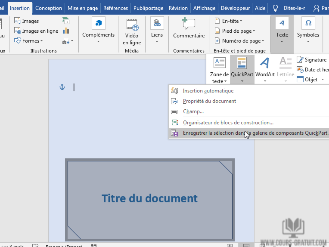Click the Compléments add-ins icon
The height and width of the screenshot is (247, 329).
tap(99, 23)
